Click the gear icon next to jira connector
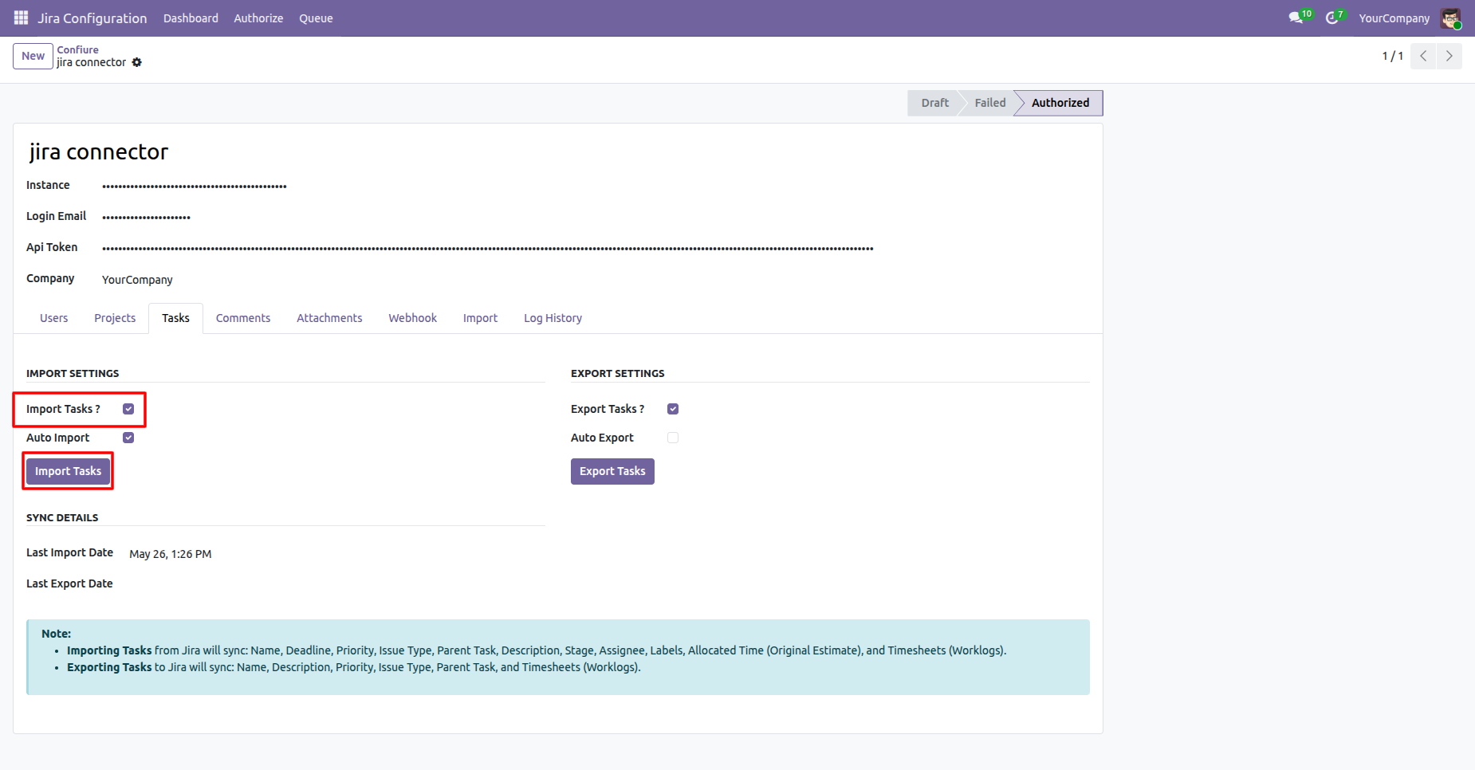The width and height of the screenshot is (1475, 770). coord(137,62)
